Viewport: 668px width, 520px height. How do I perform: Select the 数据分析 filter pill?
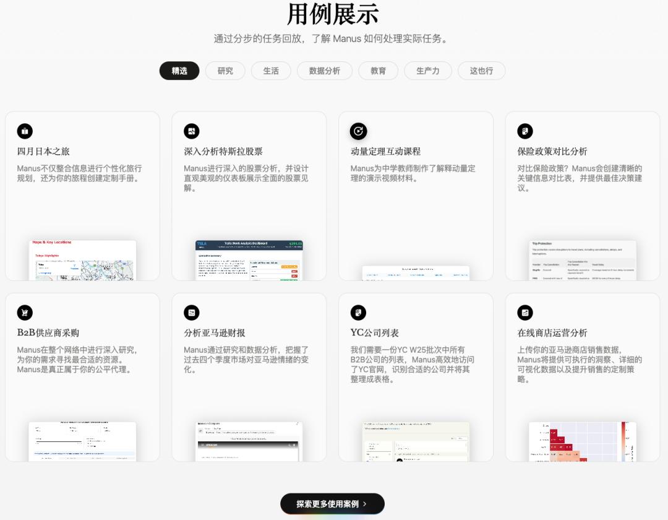tap(325, 71)
